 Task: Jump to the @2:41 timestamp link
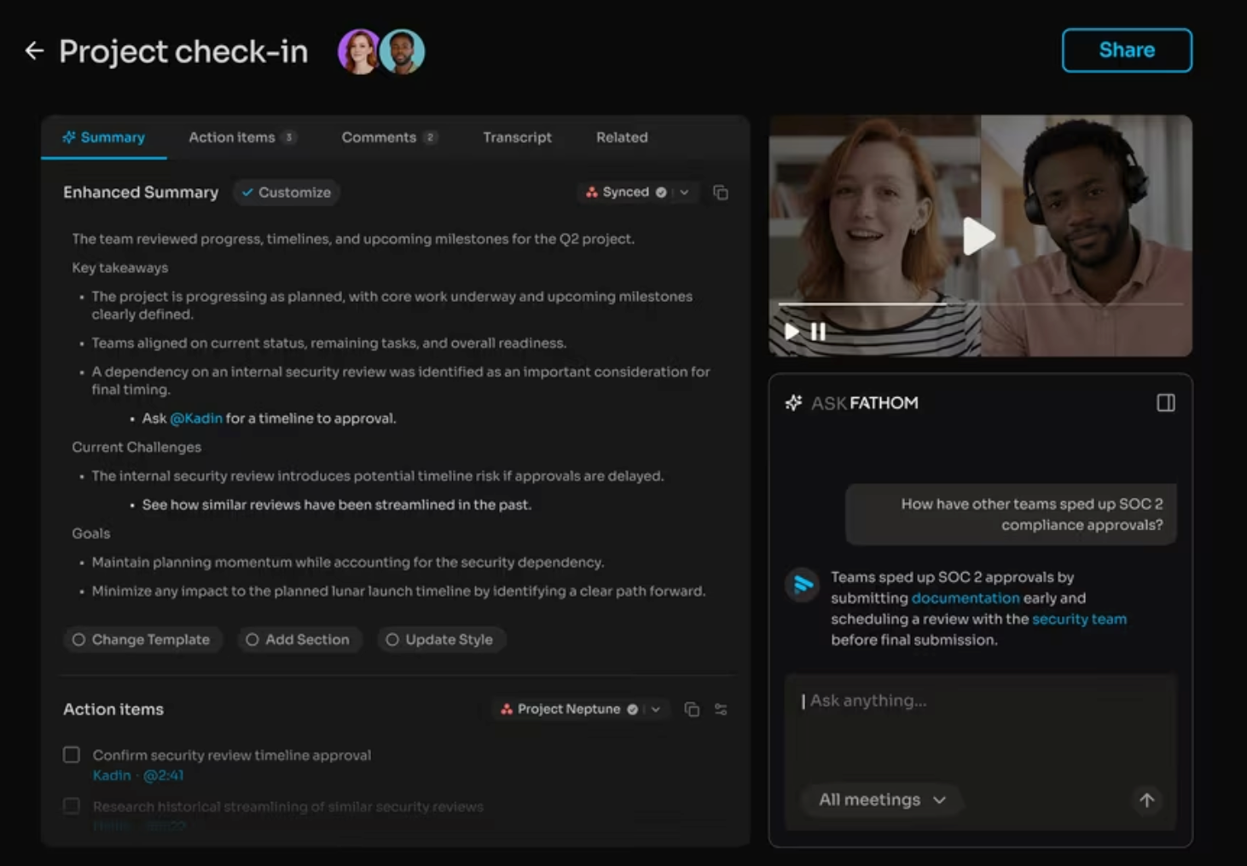pyautogui.click(x=163, y=776)
